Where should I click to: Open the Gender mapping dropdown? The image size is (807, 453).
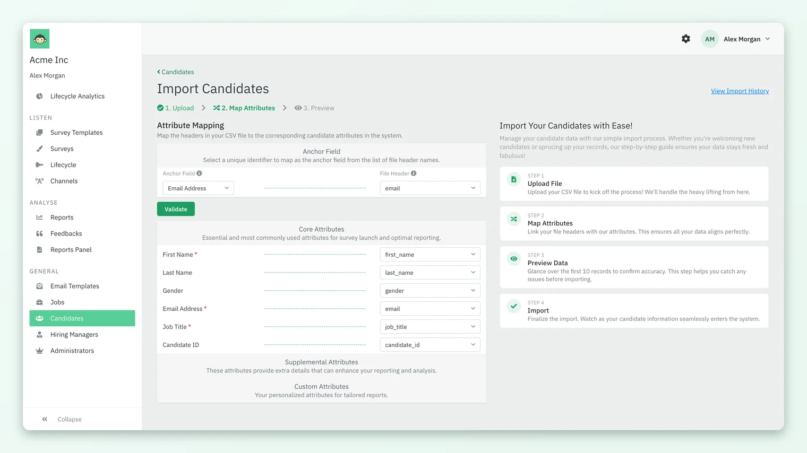click(x=430, y=291)
